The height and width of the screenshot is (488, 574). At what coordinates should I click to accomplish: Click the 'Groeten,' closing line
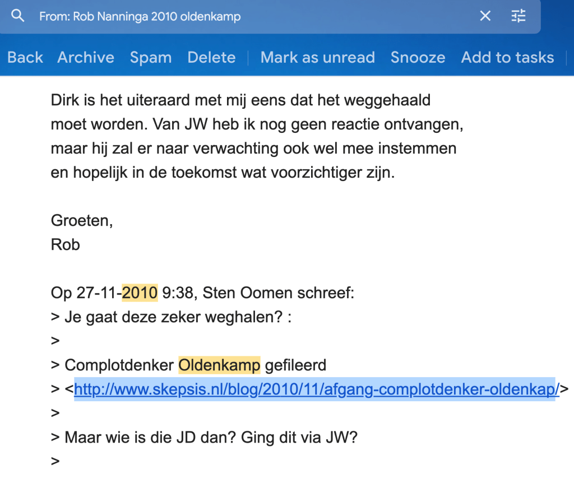[x=82, y=221]
